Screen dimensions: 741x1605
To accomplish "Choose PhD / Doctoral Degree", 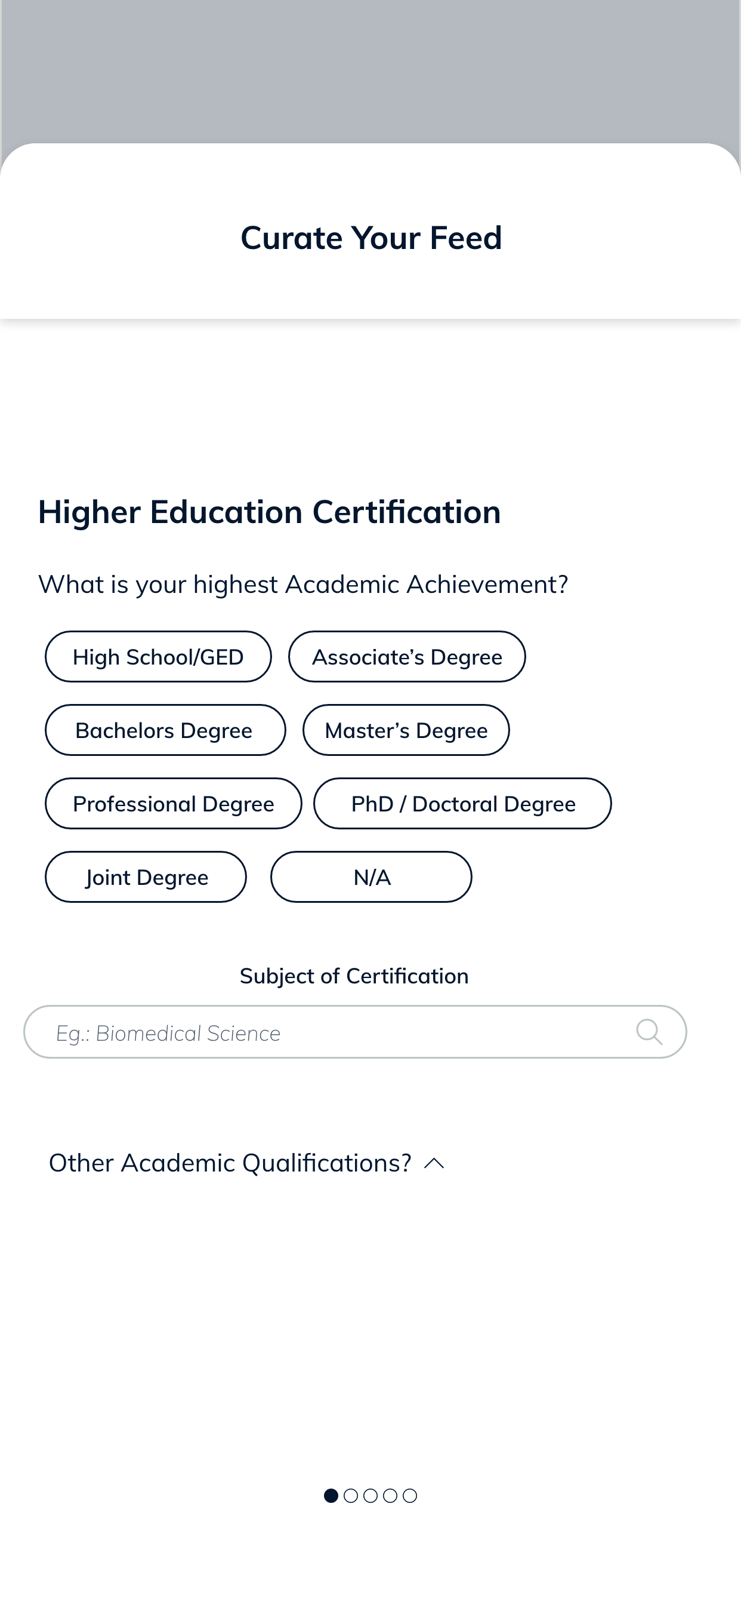I will (x=462, y=804).
